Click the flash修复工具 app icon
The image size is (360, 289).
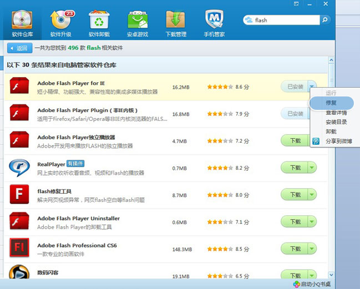(19, 194)
